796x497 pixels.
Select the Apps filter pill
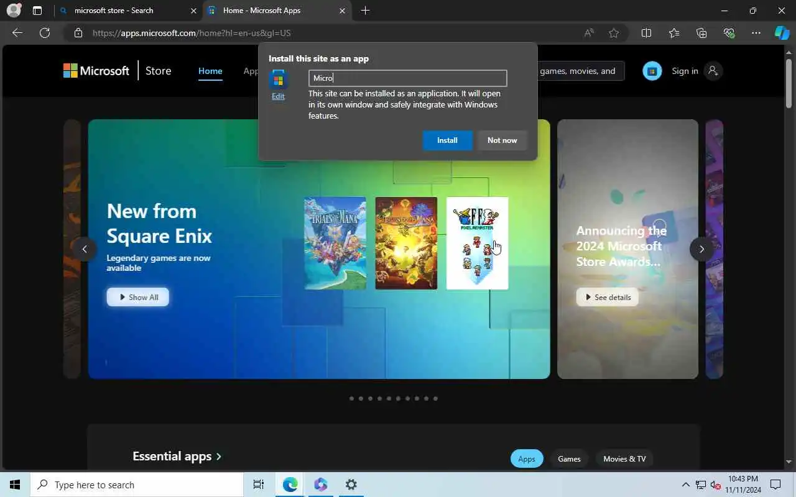527,458
